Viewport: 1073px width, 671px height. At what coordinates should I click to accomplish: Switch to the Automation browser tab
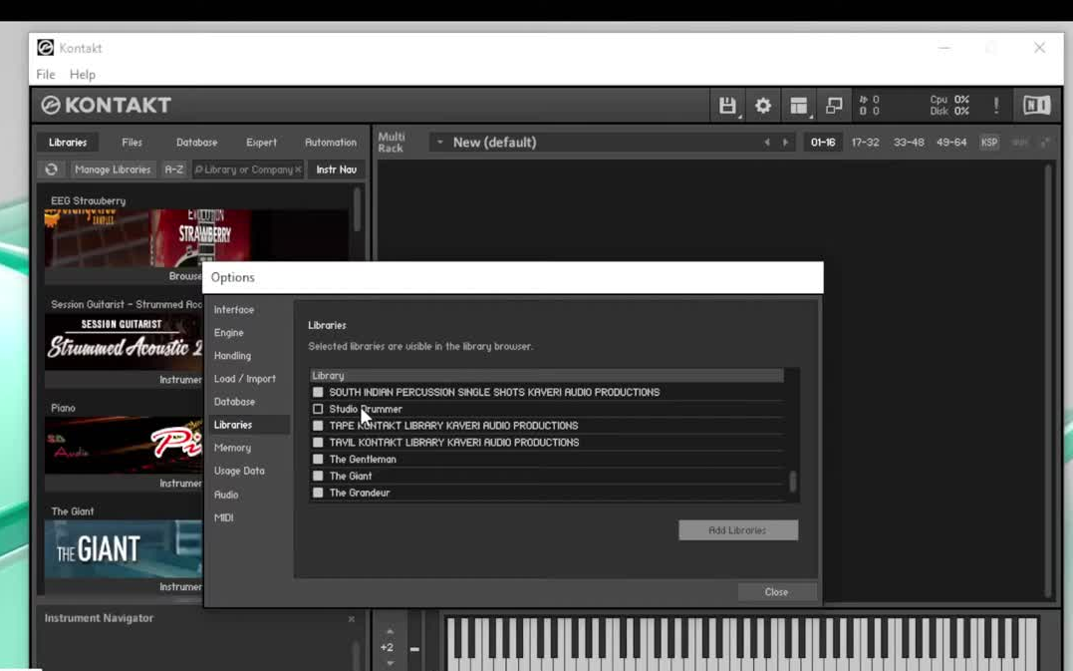[331, 143]
